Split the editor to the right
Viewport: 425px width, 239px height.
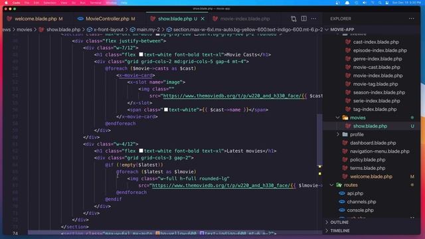[304, 19]
